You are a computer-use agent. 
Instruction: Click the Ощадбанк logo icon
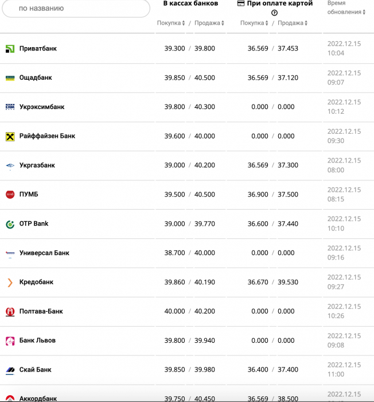pos(10,78)
